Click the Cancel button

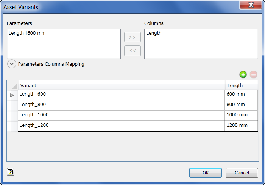242,173
